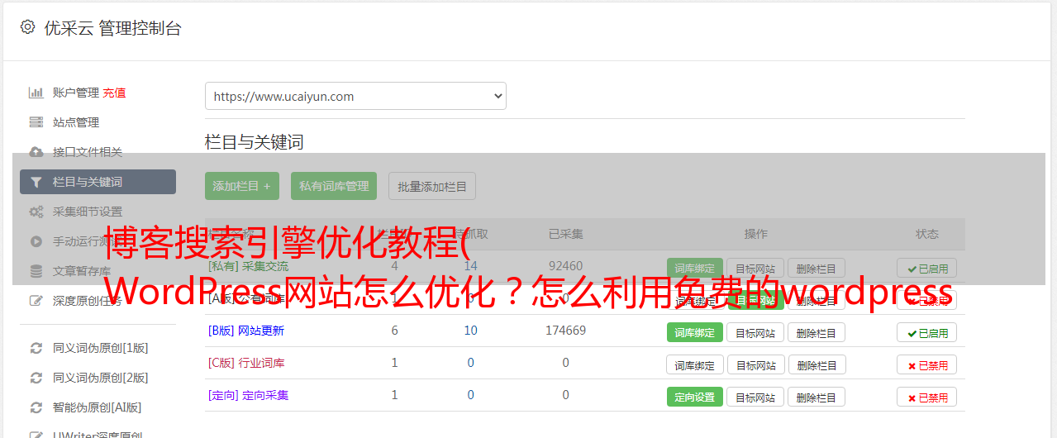
Task: Click the play circle icon for 手动运行
Action: (x=36, y=241)
